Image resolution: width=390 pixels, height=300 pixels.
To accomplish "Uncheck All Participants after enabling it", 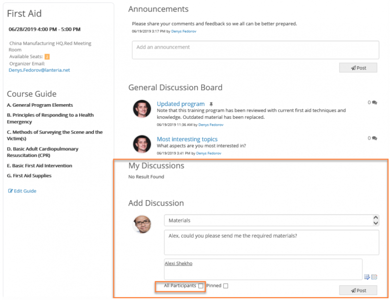I will (201, 286).
